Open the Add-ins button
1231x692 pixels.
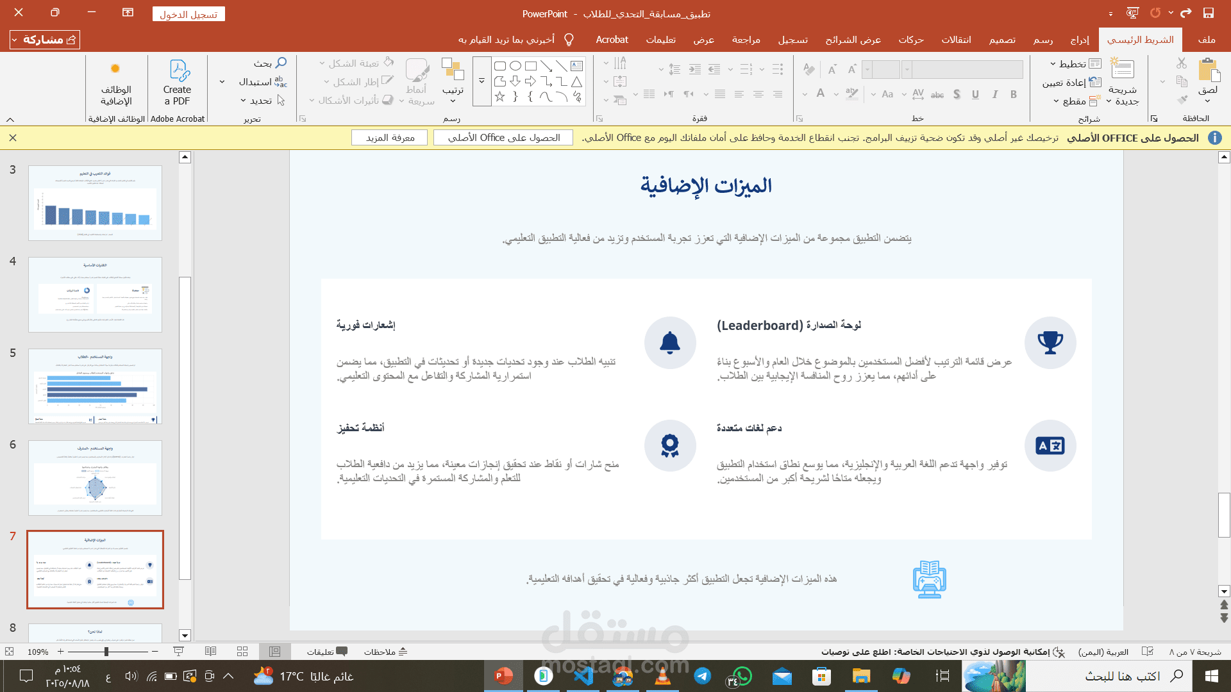click(x=116, y=82)
